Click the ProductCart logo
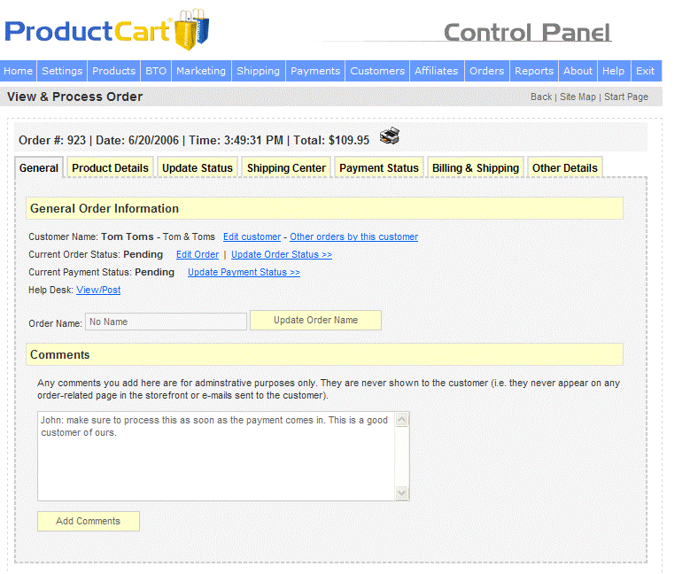Screen dimensions: 690x574 (x=107, y=31)
